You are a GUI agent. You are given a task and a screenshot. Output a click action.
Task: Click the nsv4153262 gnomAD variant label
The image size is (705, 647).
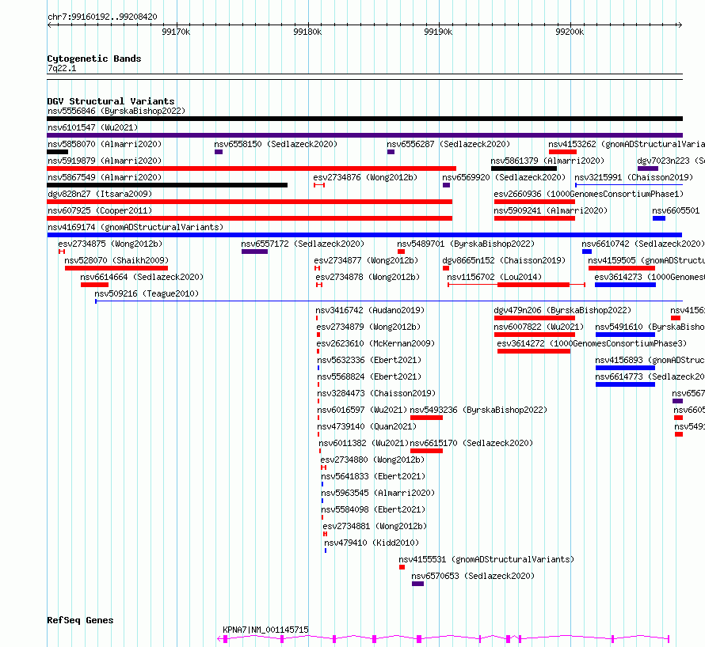pos(627,144)
